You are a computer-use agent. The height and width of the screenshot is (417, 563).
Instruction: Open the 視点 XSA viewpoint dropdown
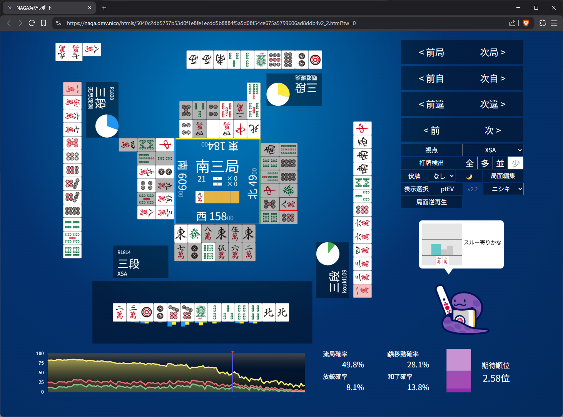492,150
